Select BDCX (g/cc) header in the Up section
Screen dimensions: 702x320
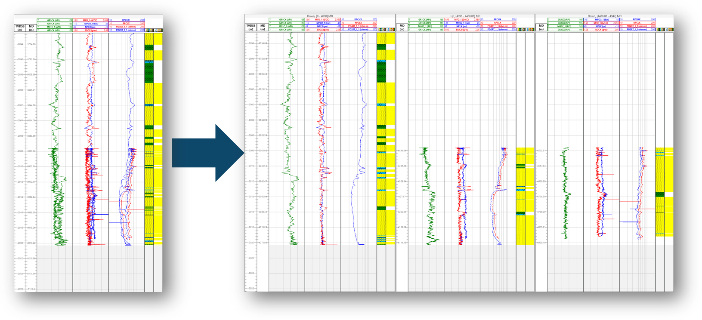tap(462, 30)
